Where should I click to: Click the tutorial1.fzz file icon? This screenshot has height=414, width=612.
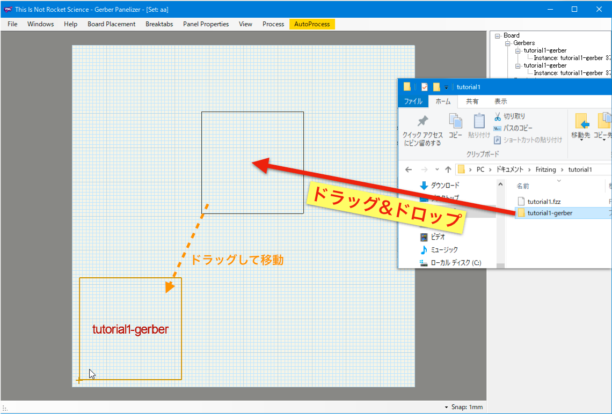click(x=521, y=202)
